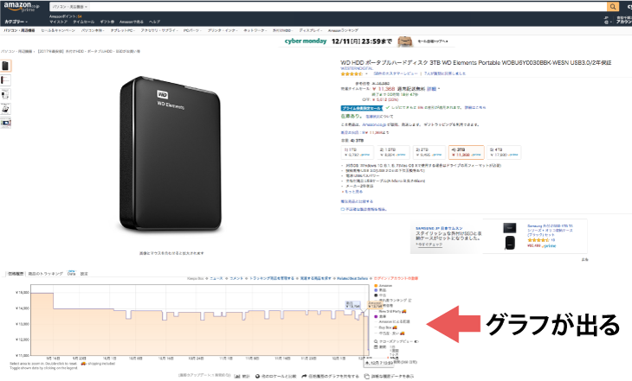Select the 1.5TB capacity option
Image resolution: width=632 pixels, height=381 pixels.
393,152
